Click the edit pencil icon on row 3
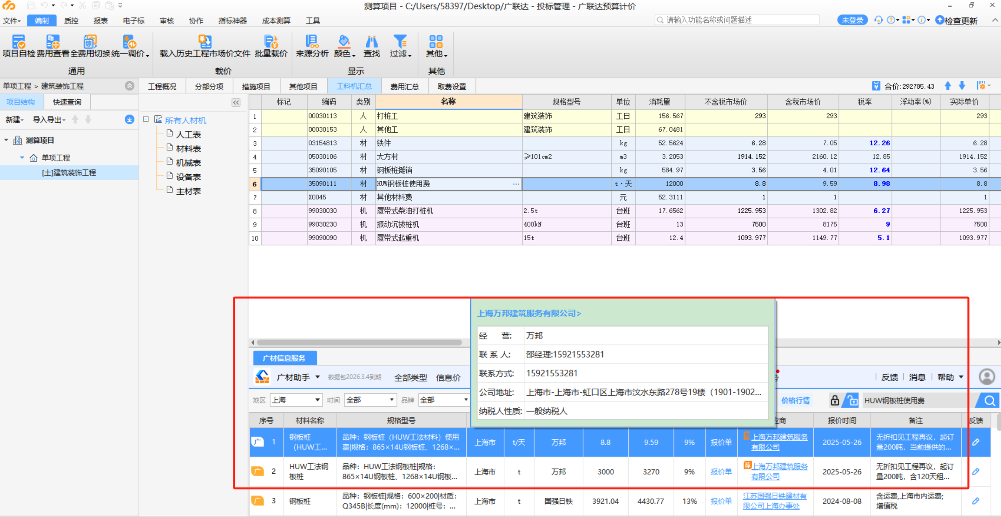 (x=976, y=501)
